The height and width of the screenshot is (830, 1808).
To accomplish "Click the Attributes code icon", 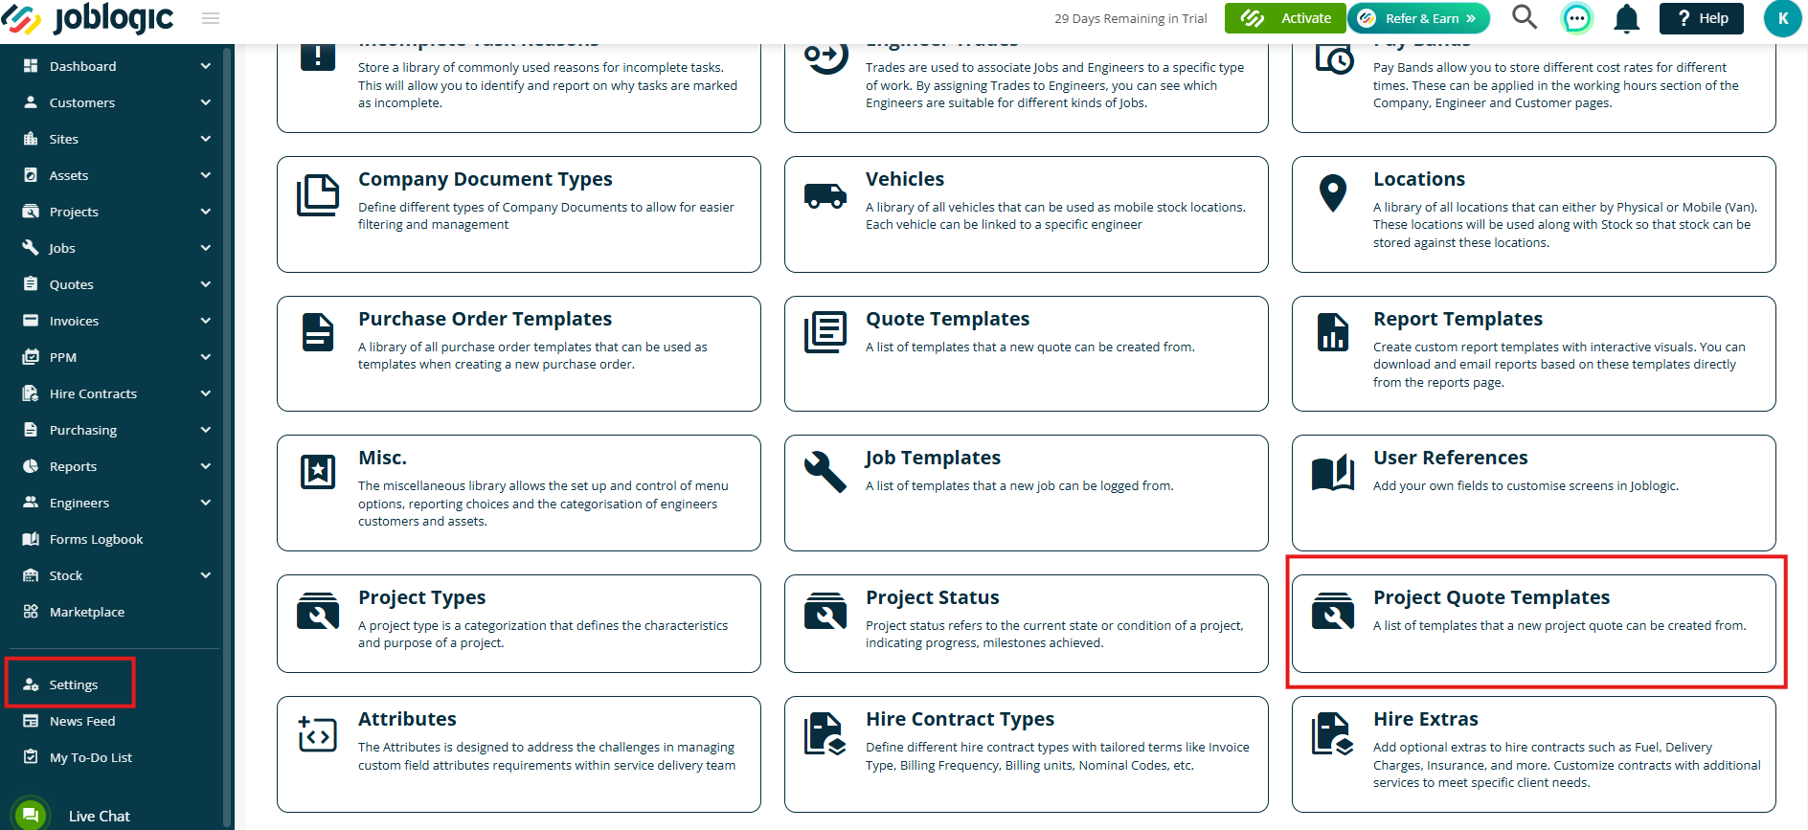I will click(318, 734).
